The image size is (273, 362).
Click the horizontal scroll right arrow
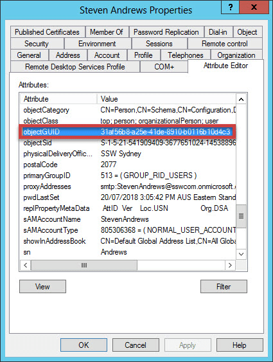pyautogui.click(x=230, y=265)
